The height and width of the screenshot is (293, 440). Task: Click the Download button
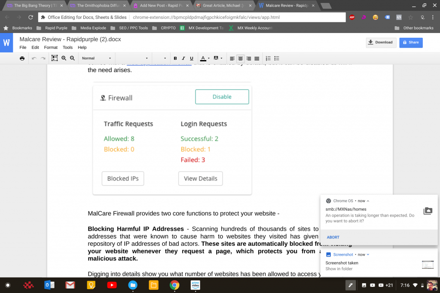coord(381,42)
